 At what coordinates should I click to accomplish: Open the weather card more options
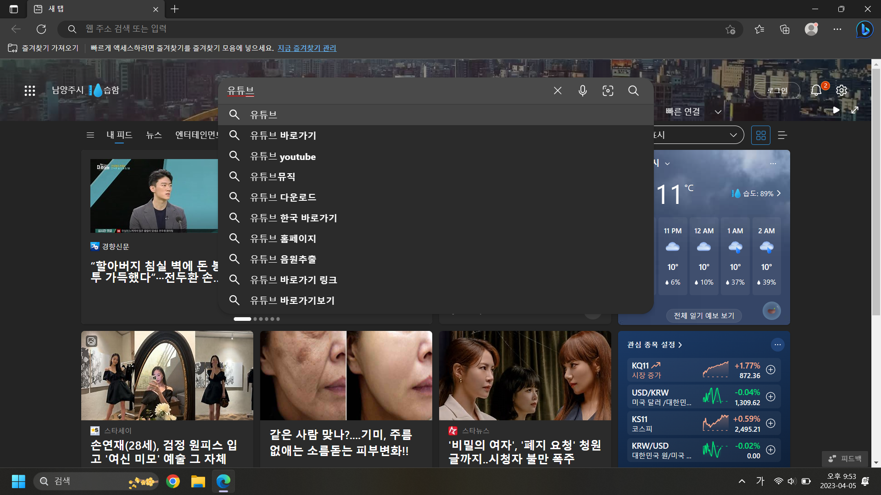[773, 164]
